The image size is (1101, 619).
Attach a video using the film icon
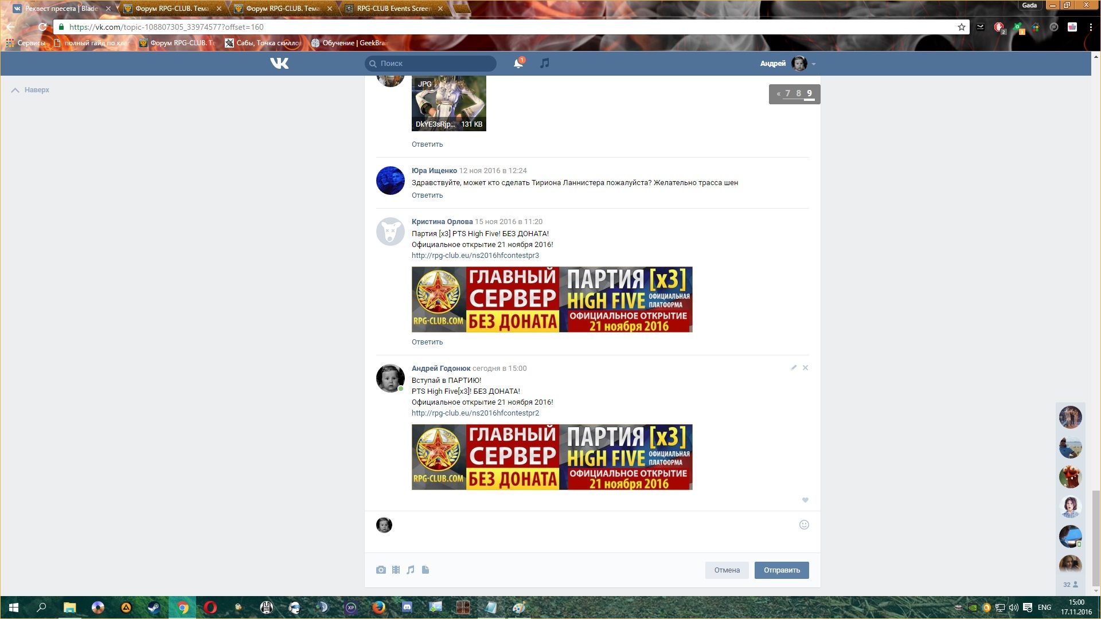click(x=396, y=570)
